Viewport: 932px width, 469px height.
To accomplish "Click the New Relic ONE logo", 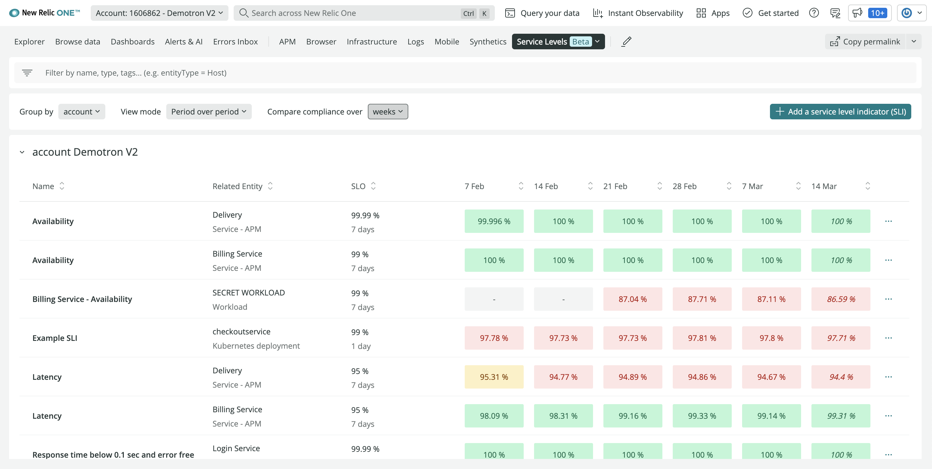I will [44, 13].
